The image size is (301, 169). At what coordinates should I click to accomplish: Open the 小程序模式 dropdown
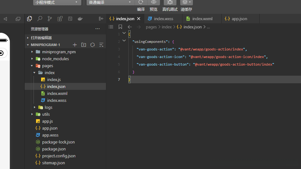tap(57, 3)
